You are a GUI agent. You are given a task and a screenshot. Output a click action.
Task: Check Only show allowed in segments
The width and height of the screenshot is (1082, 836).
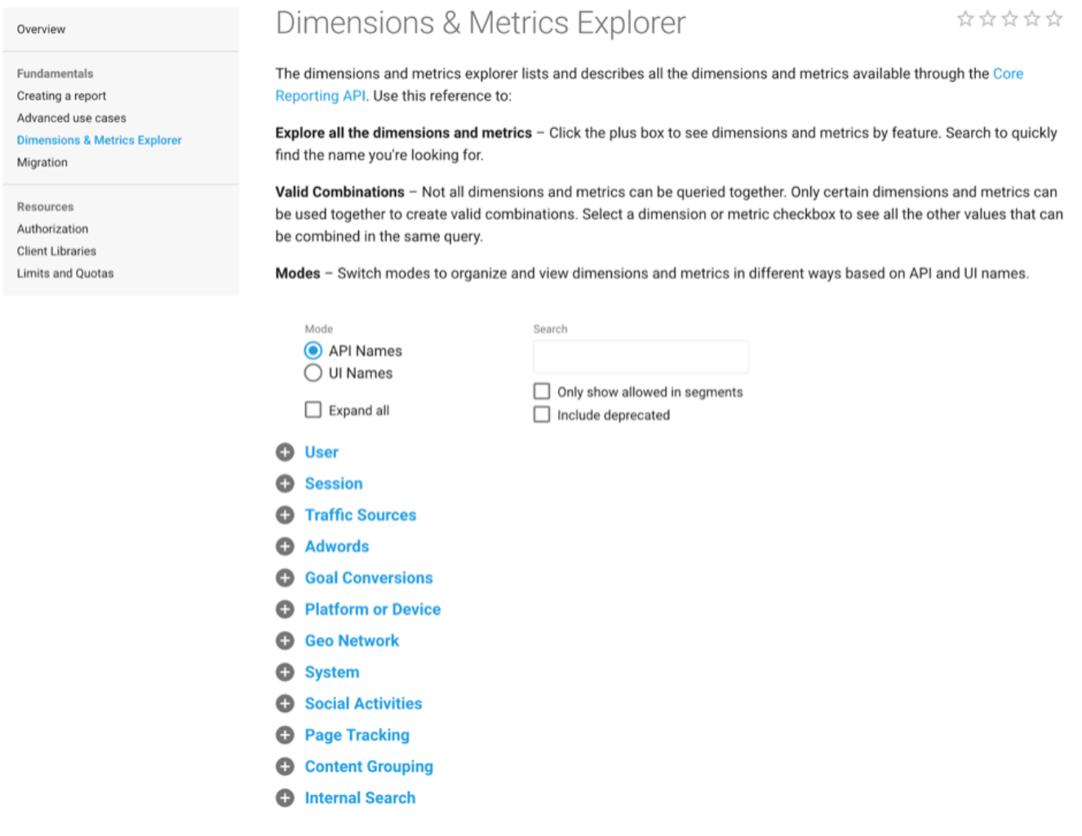(x=542, y=392)
